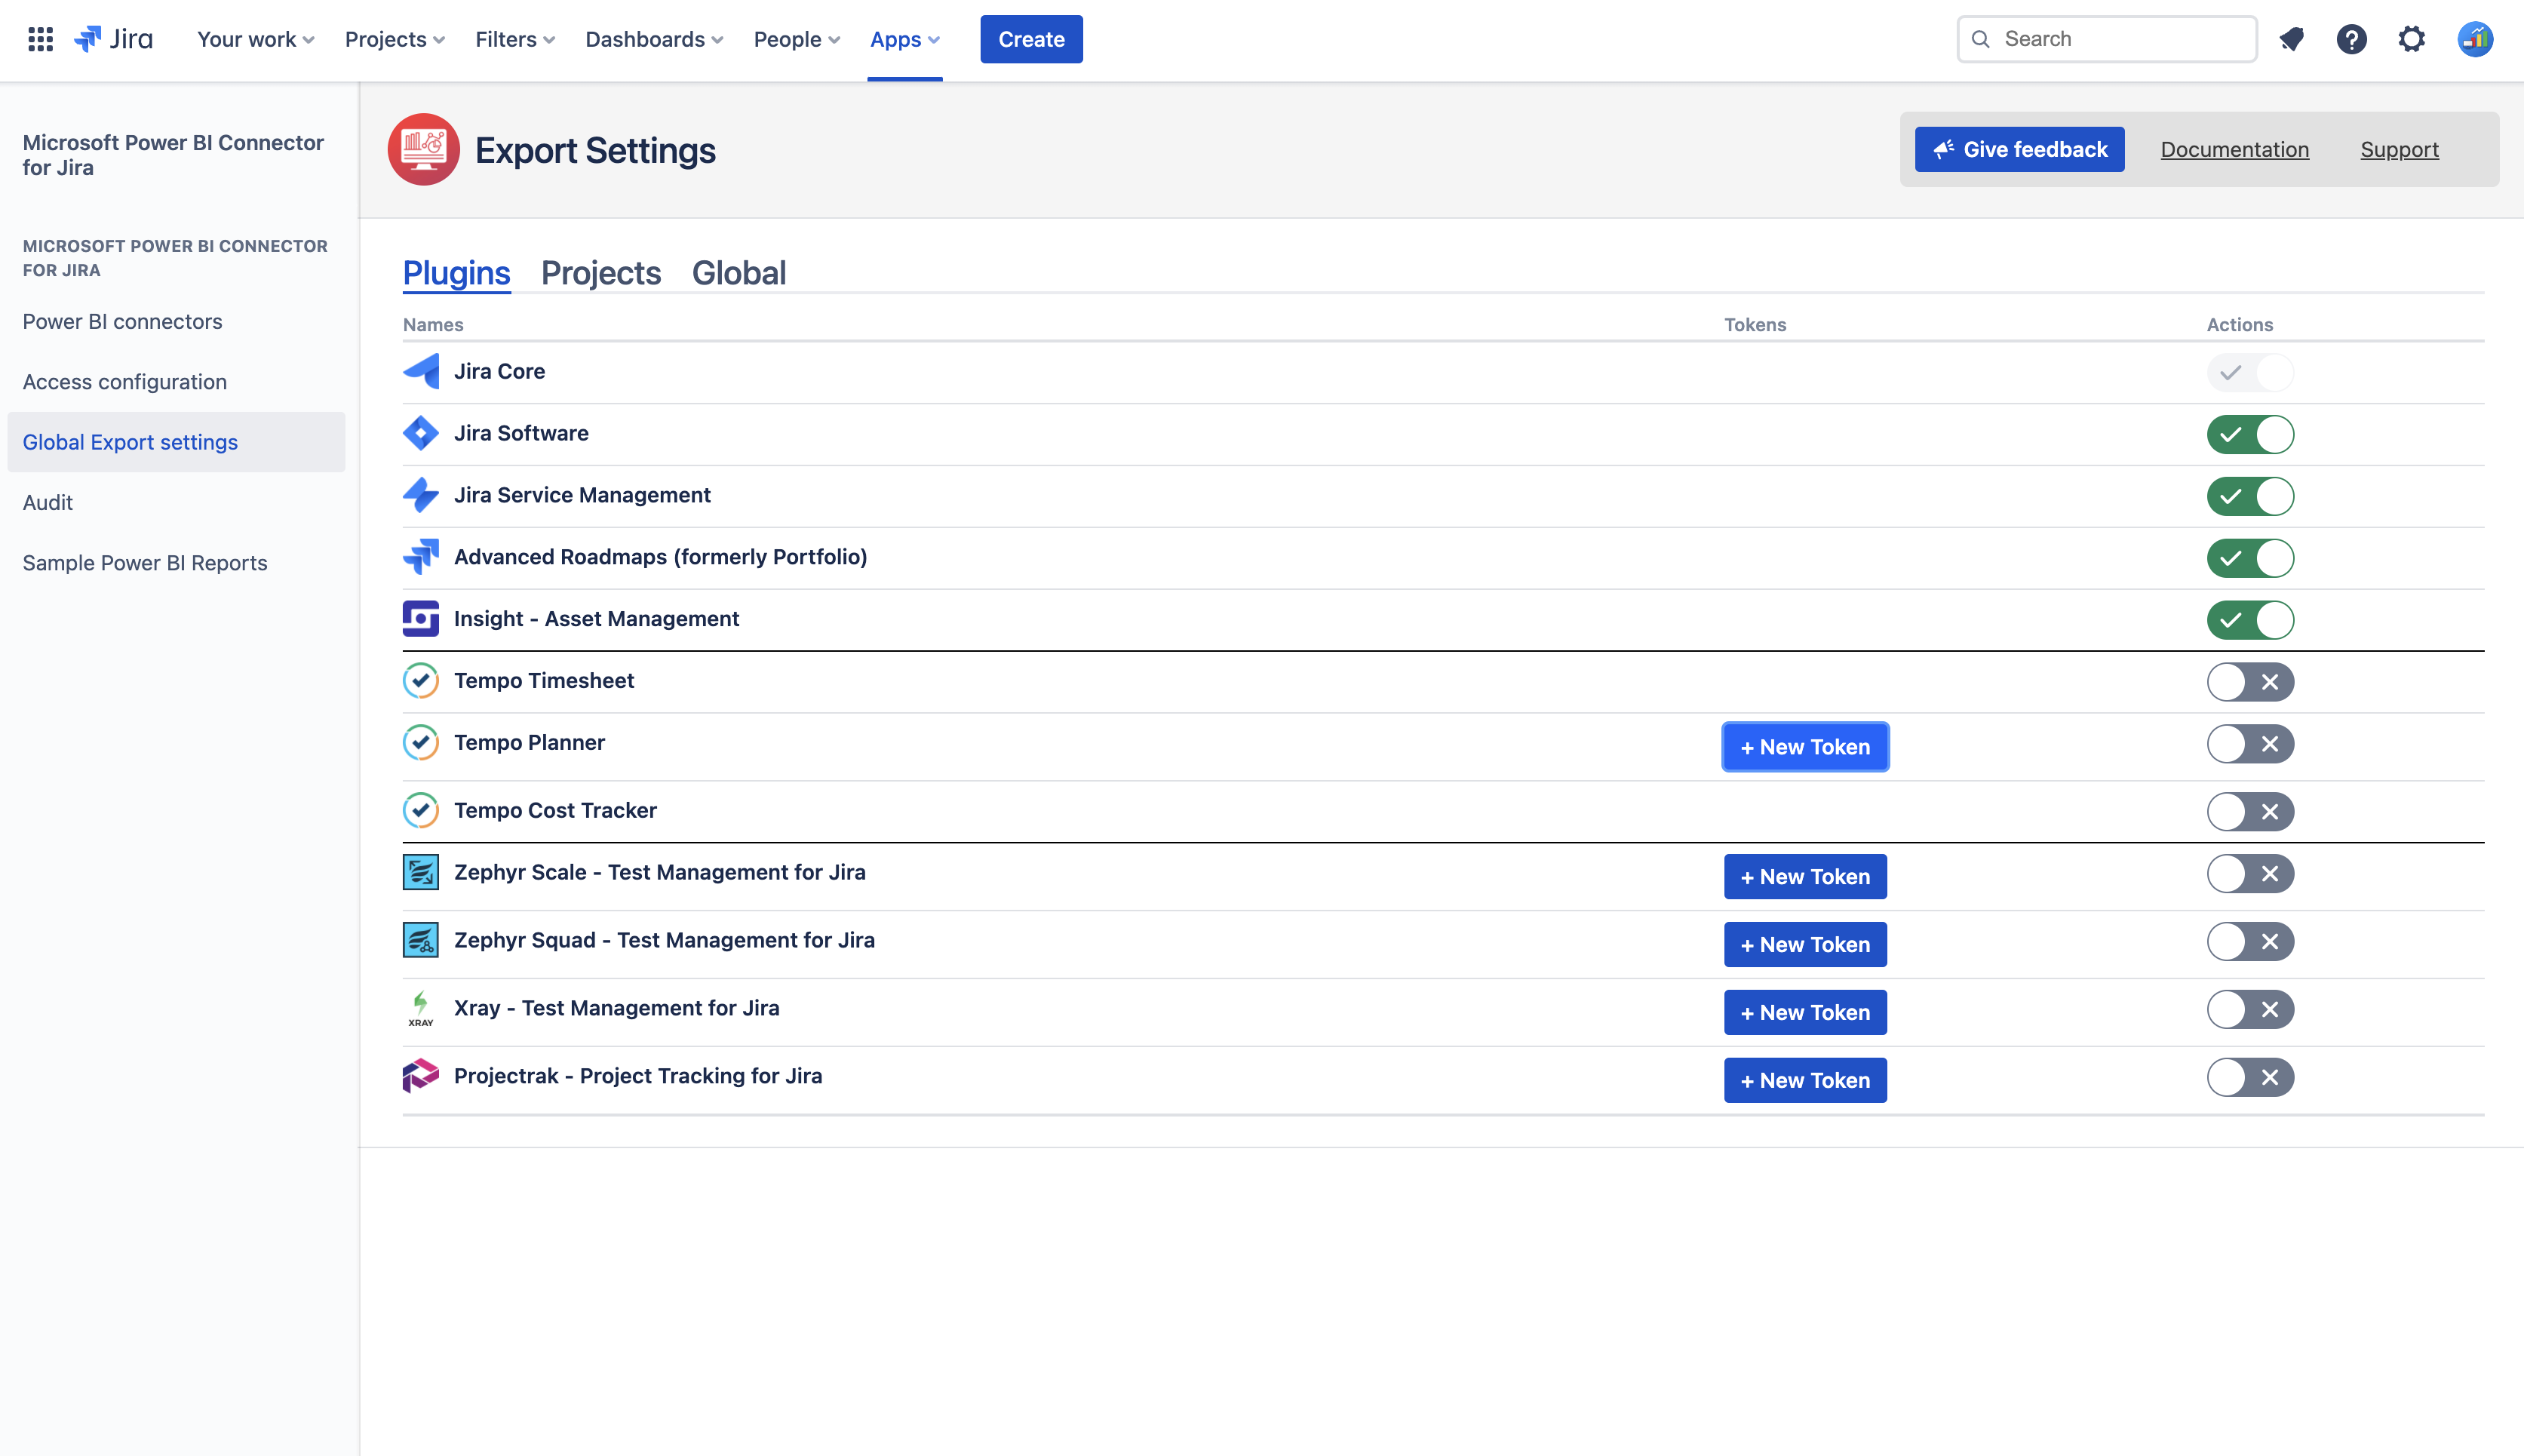Disable the Jira Software export toggle
This screenshot has height=1456, width=2524.
pyautogui.click(x=2250, y=435)
